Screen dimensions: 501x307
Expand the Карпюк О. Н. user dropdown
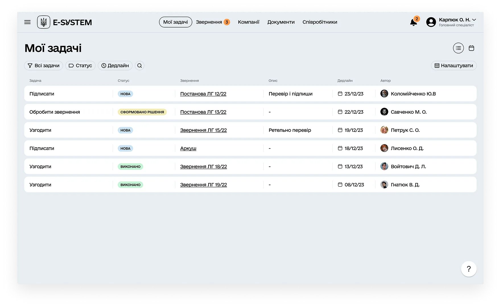474,20
